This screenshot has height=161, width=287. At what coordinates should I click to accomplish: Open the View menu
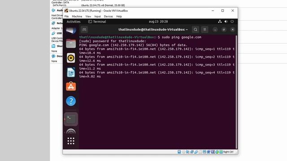[88, 17]
